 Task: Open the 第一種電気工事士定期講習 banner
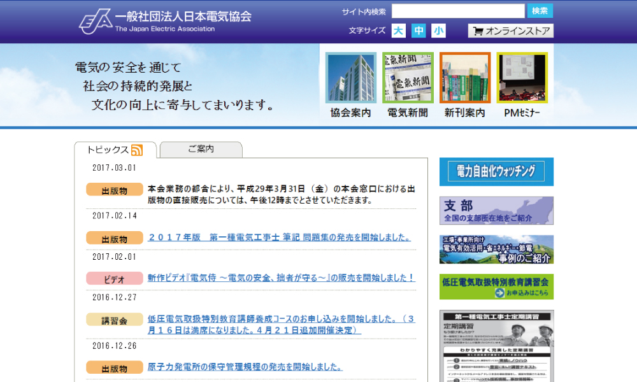tap(496, 346)
